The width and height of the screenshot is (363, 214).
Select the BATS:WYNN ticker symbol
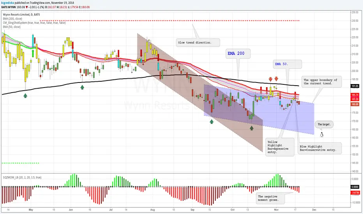(9, 7)
